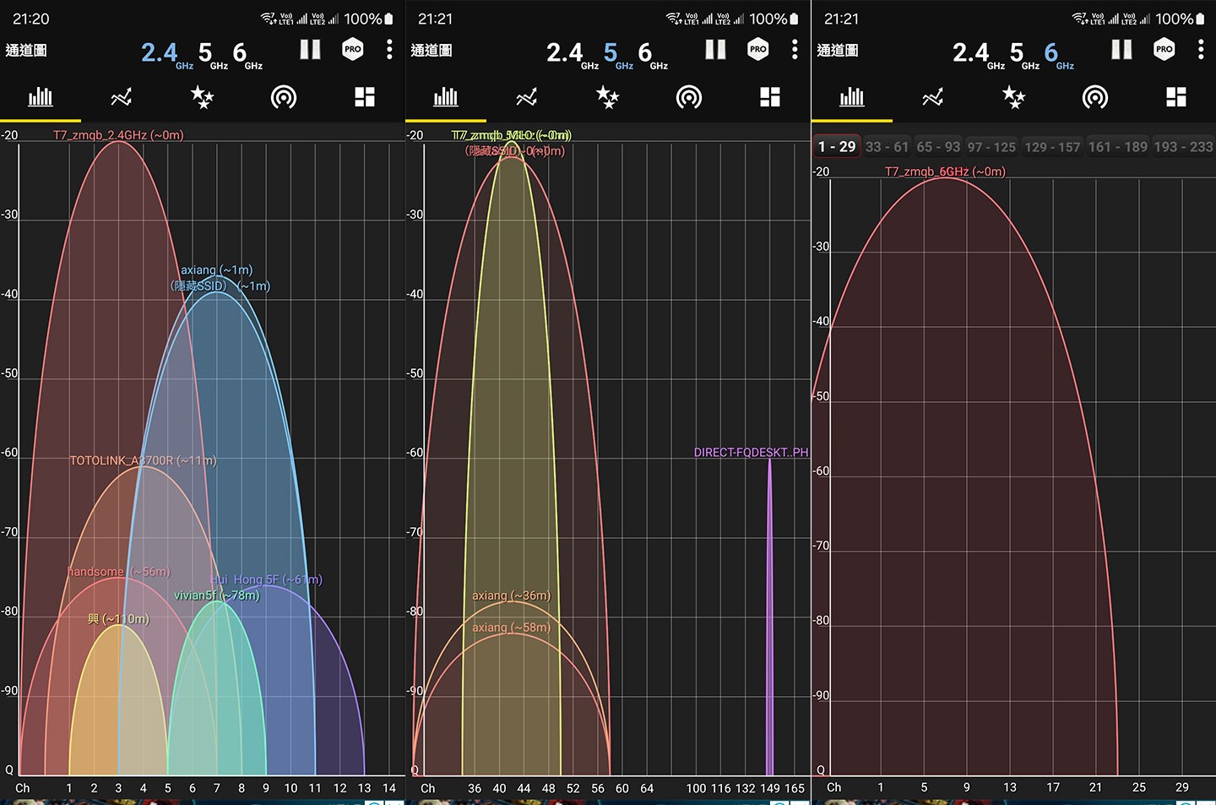
Task: Tap Hui_Hong 5F network label
Action: [x=266, y=579]
